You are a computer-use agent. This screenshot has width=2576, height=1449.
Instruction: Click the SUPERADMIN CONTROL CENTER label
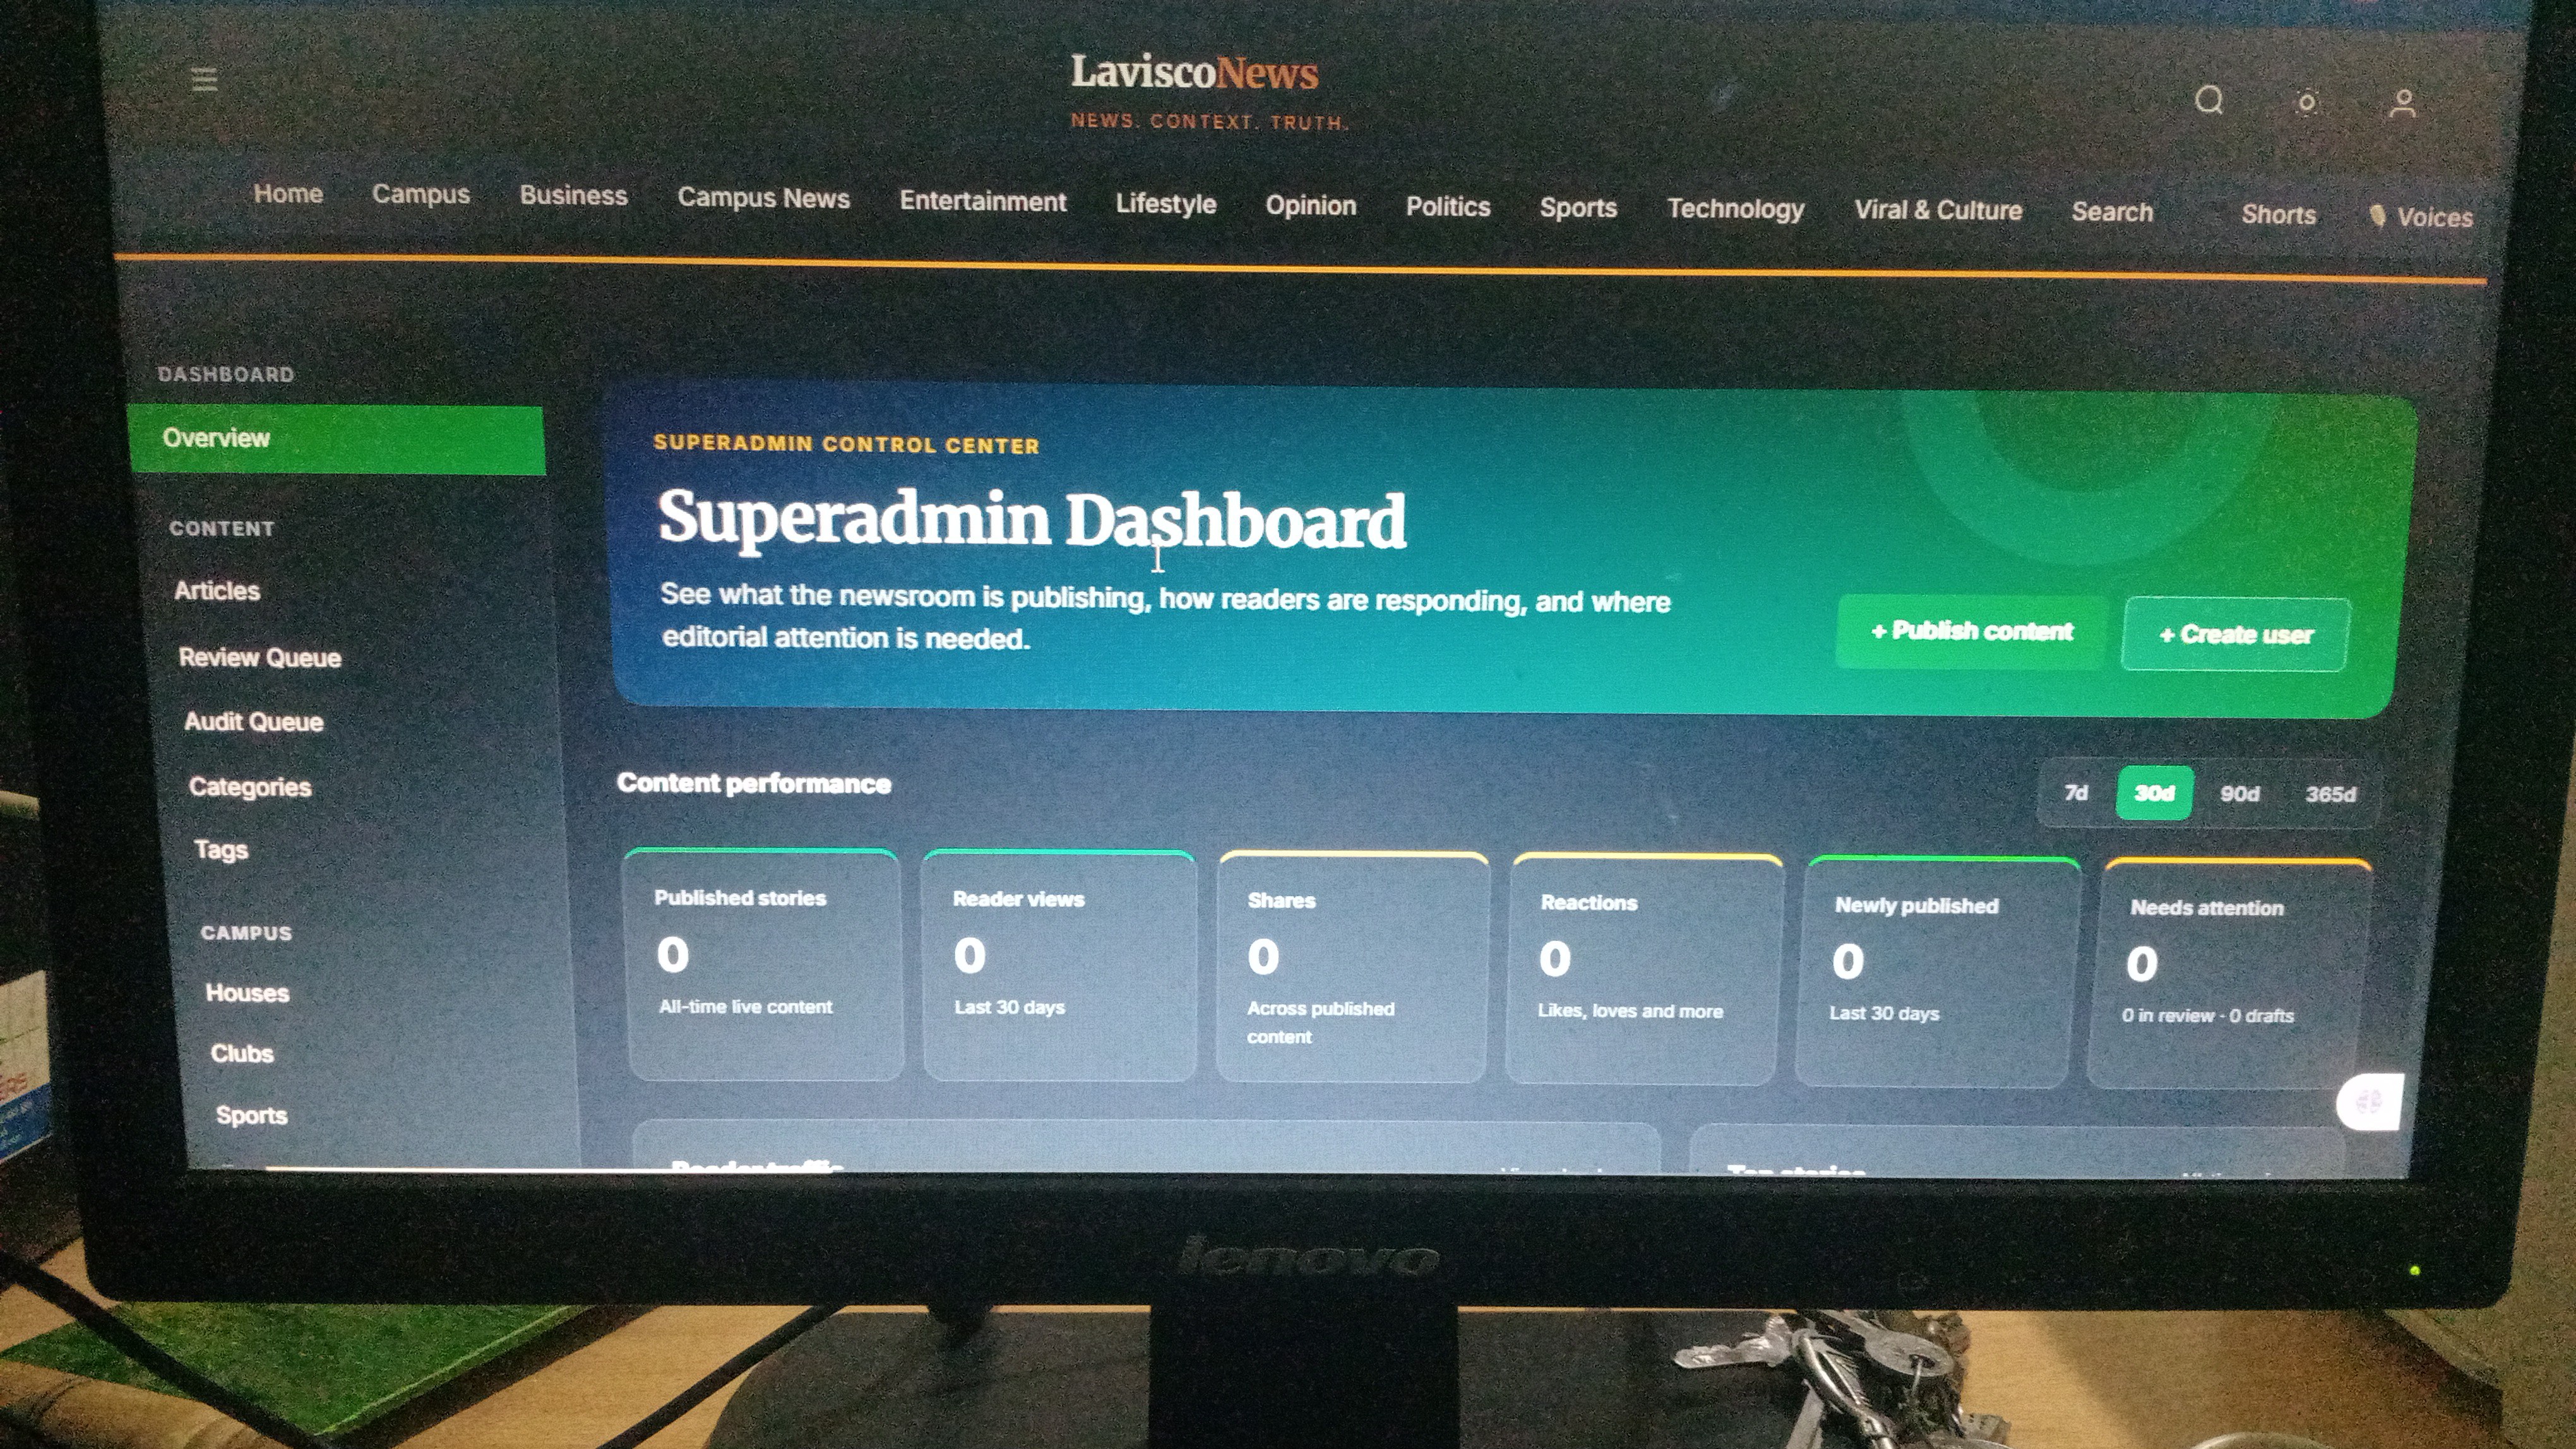(846, 445)
